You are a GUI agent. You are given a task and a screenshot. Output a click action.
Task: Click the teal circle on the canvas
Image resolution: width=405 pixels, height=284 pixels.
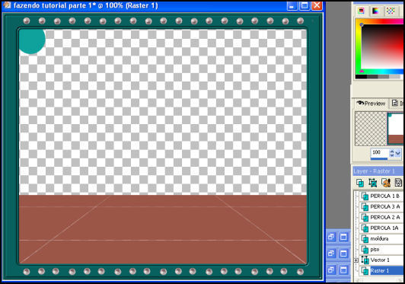point(32,41)
